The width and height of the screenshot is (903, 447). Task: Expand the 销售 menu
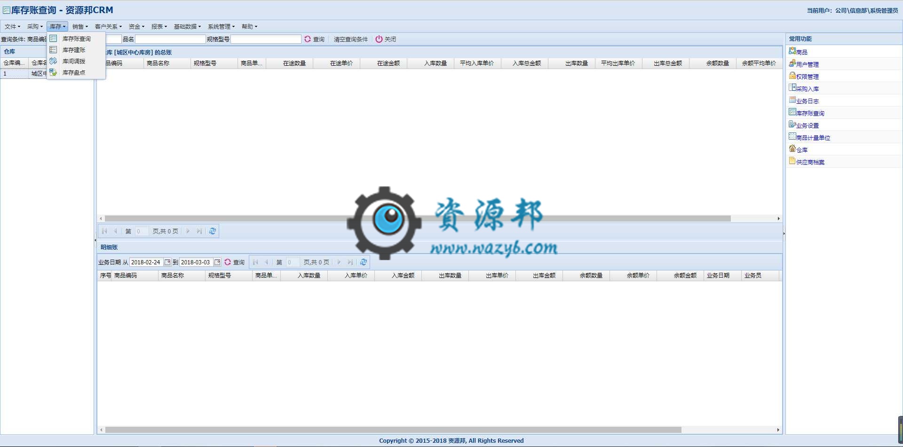tap(80, 26)
